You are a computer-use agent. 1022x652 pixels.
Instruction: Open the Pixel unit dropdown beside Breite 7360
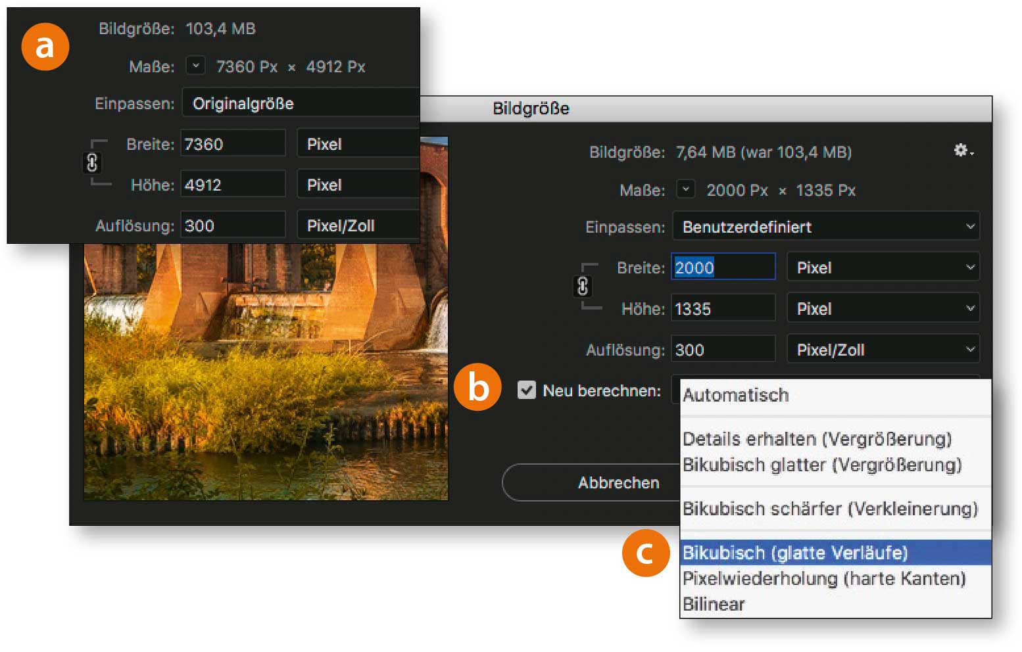point(358,144)
